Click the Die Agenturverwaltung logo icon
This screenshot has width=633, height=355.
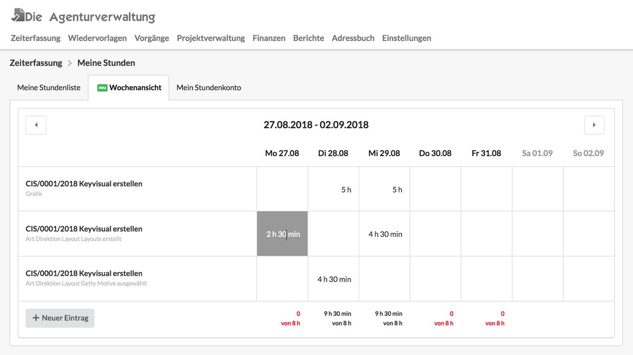click(x=17, y=14)
